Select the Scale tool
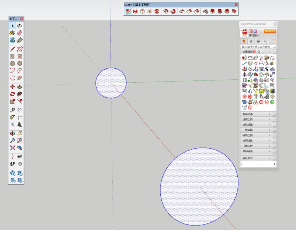Screen dimensions: 296x230 13,101
